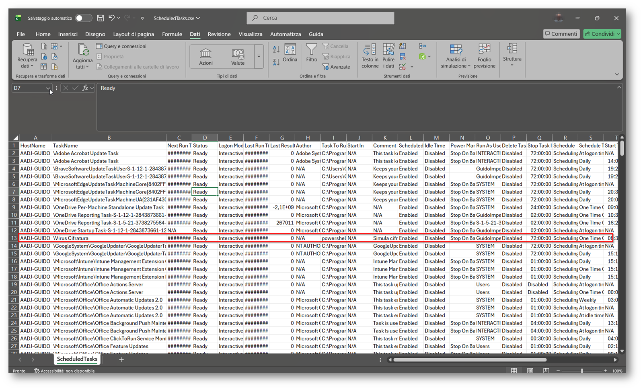Click the Condividi share button
The height and width of the screenshot is (390, 643).
[x=602, y=34]
